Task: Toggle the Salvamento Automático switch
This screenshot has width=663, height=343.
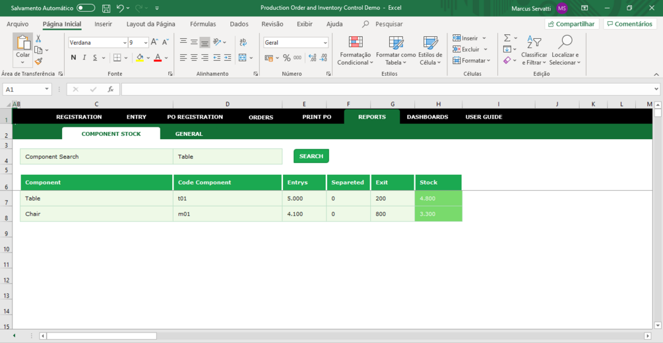Action: (x=86, y=8)
